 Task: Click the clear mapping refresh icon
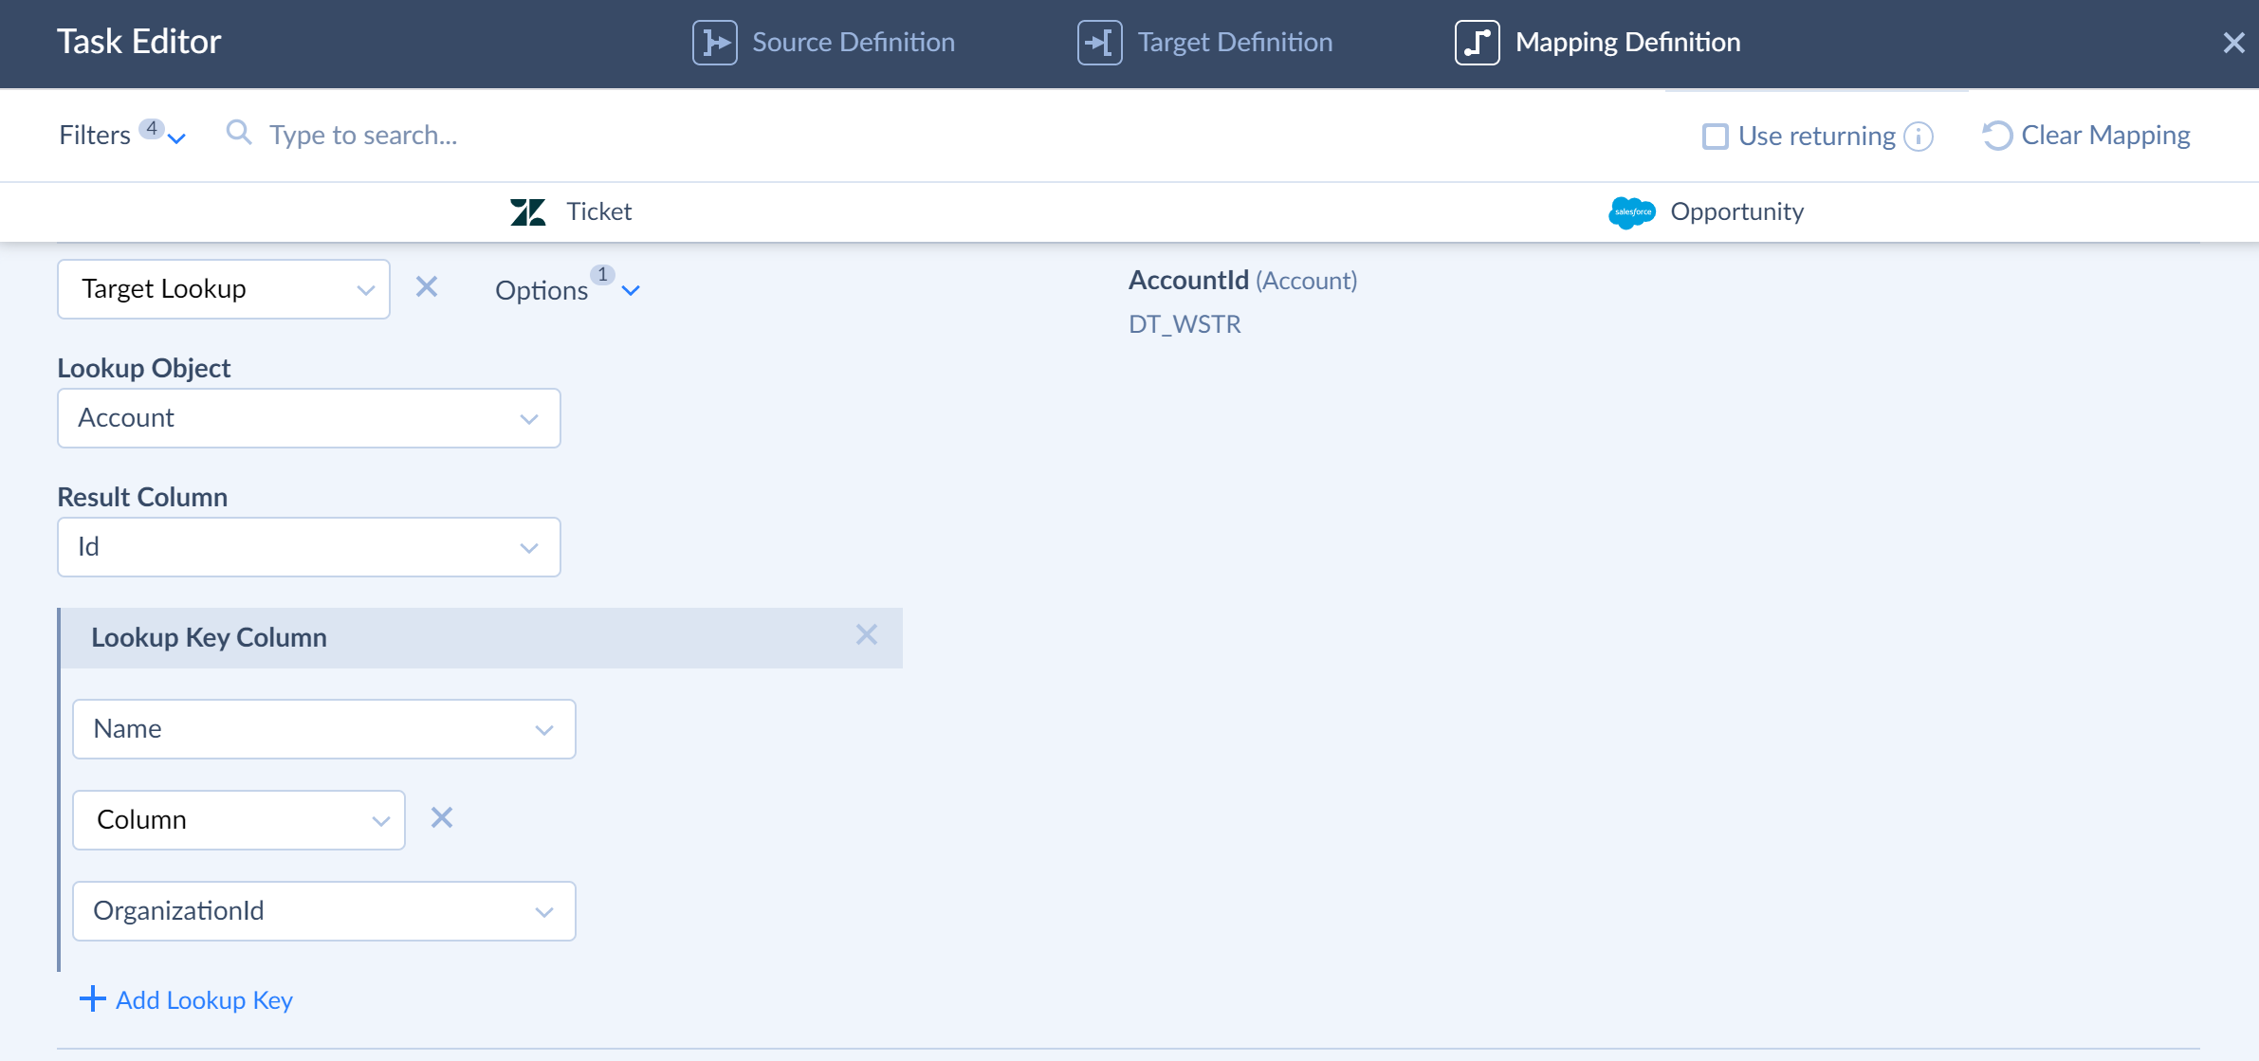click(x=1995, y=134)
